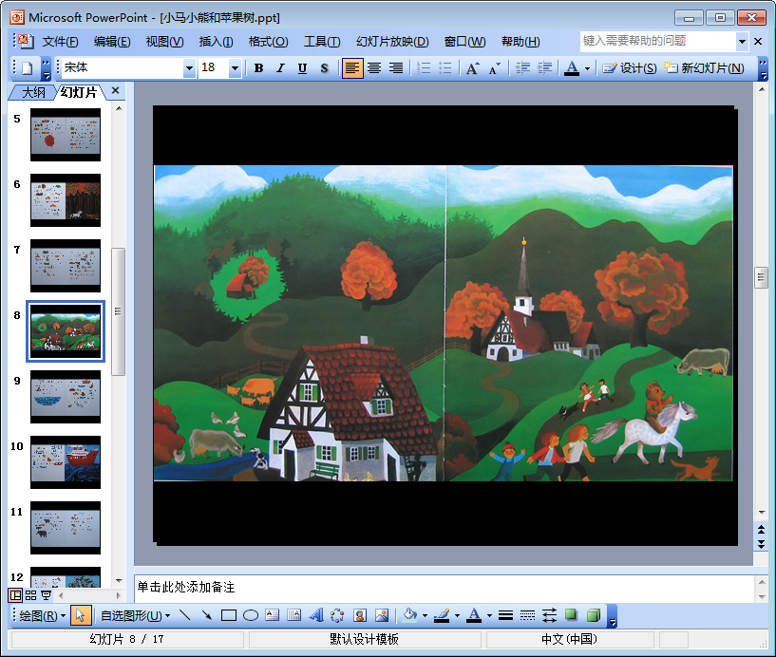Open the 自选图形(U) AutoShapes menu
The image size is (776, 657).
click(135, 615)
